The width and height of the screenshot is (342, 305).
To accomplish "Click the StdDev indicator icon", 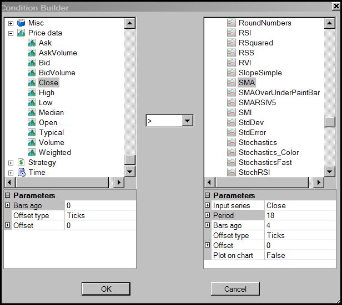I will pyautogui.click(x=232, y=123).
